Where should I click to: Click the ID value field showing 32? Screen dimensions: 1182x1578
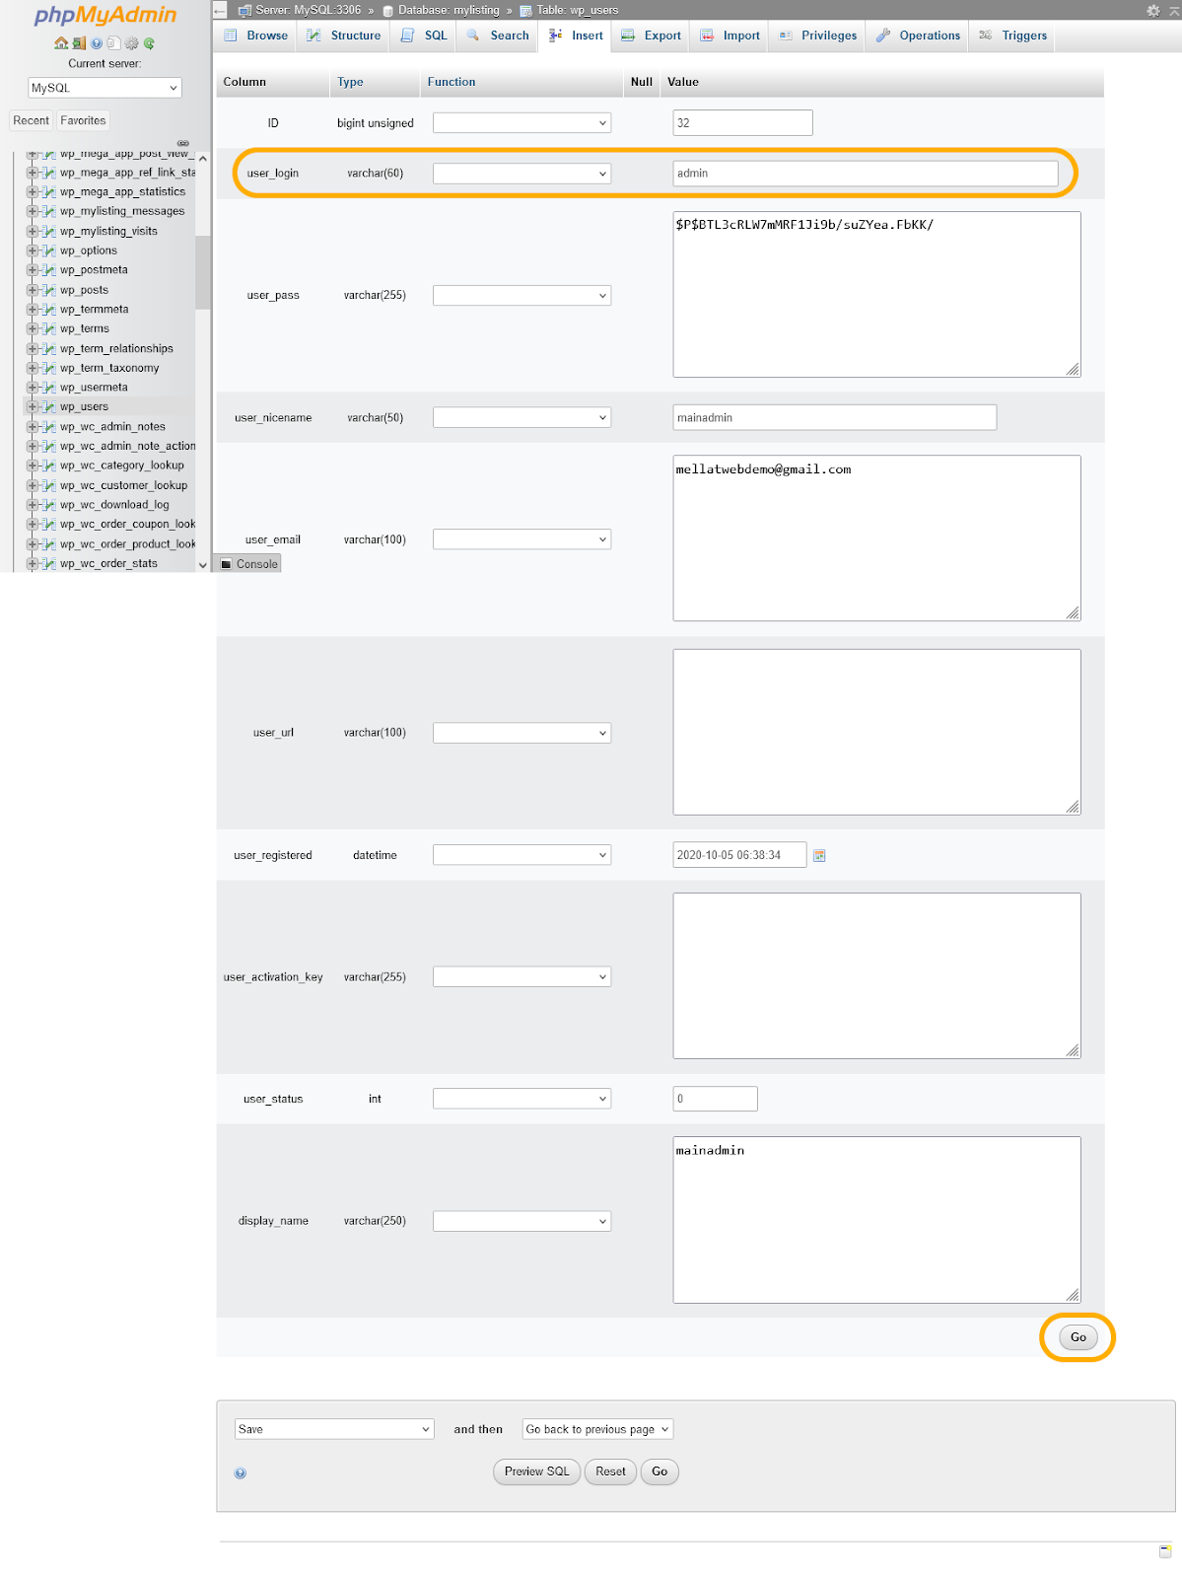tap(743, 123)
